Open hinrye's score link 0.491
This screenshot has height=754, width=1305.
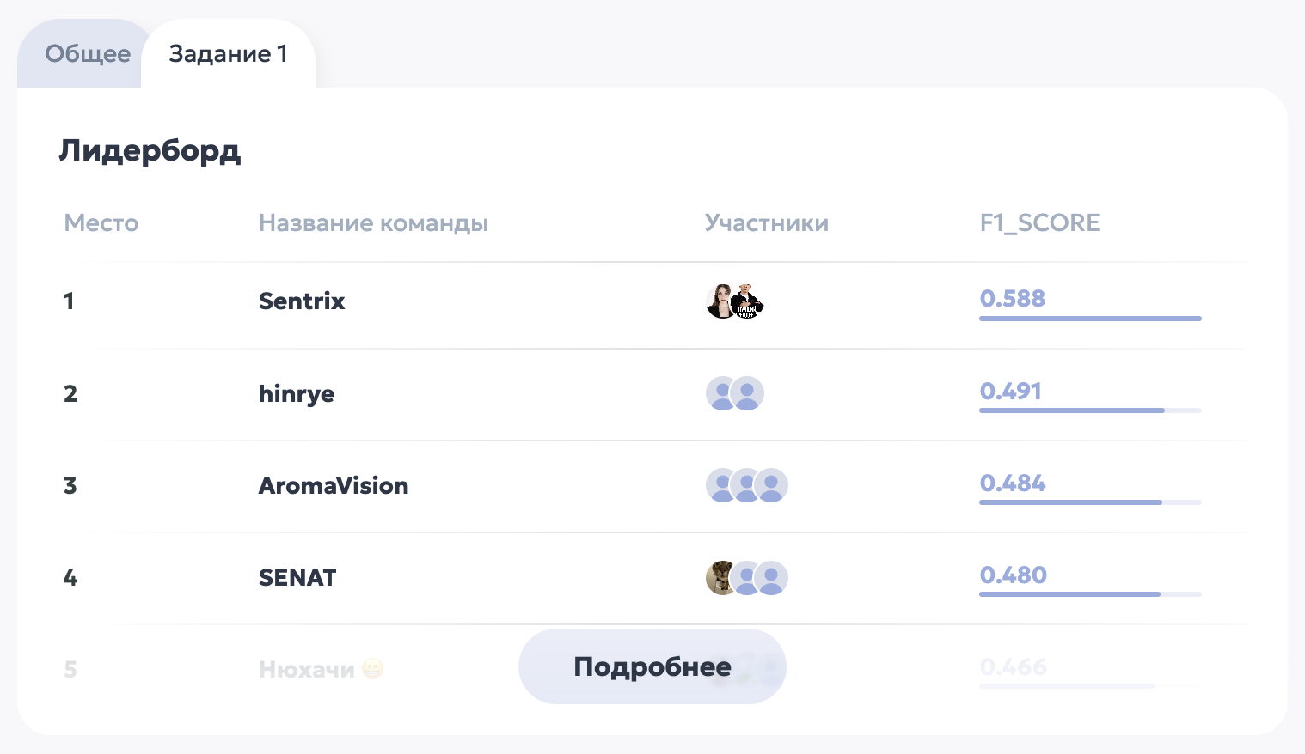click(1010, 392)
